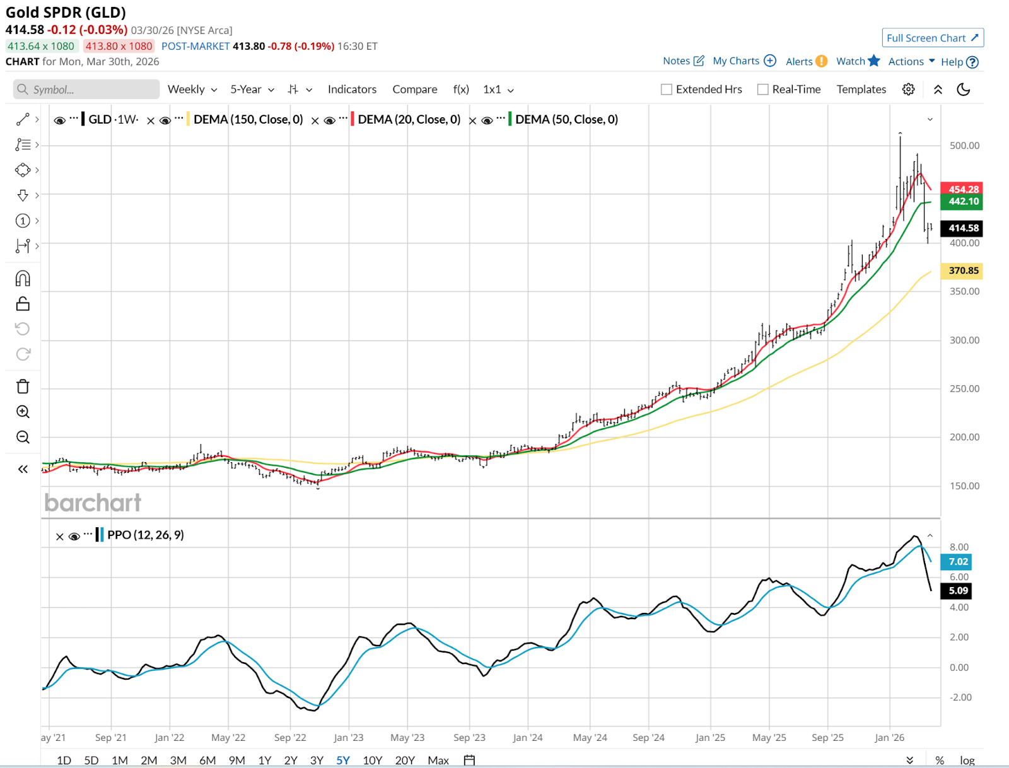Click the zoom in magnifier icon
1009x768 pixels.
(x=23, y=412)
